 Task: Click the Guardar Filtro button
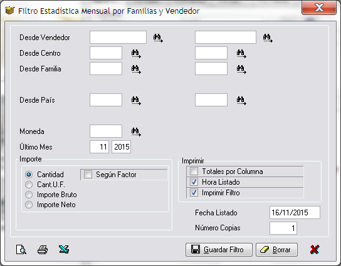point(219,250)
